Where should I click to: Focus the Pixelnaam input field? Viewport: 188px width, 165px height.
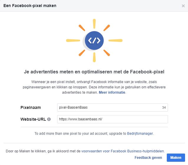tap(113, 107)
